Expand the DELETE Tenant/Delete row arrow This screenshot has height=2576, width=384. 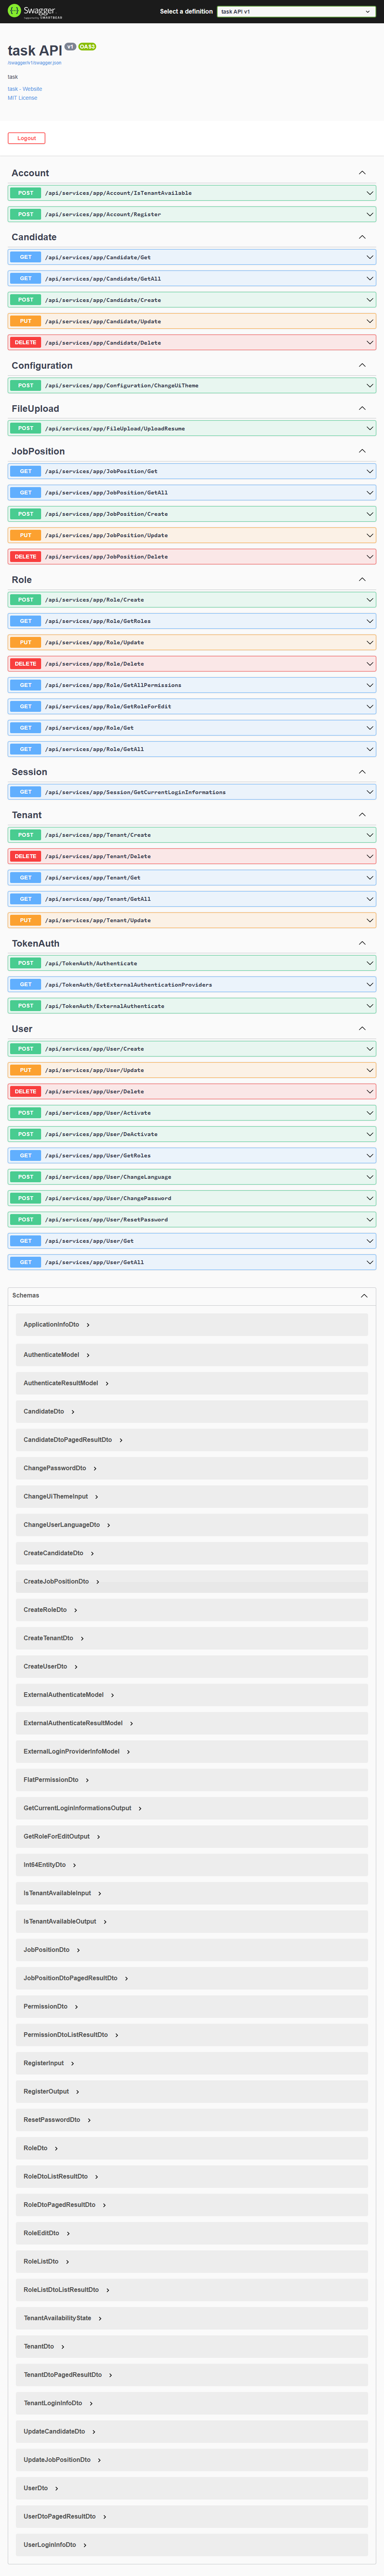(x=370, y=856)
